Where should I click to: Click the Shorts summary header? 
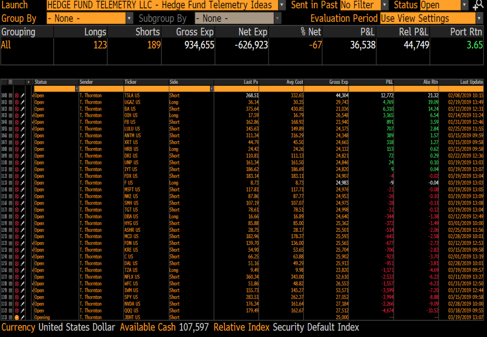pyautogui.click(x=148, y=32)
